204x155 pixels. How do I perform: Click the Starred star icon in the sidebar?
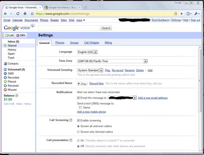click(5, 46)
